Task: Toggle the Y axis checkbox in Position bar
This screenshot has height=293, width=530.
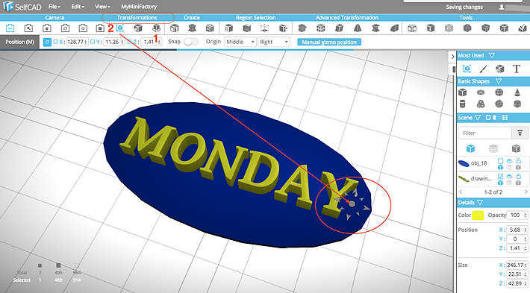Action: pos(93,42)
